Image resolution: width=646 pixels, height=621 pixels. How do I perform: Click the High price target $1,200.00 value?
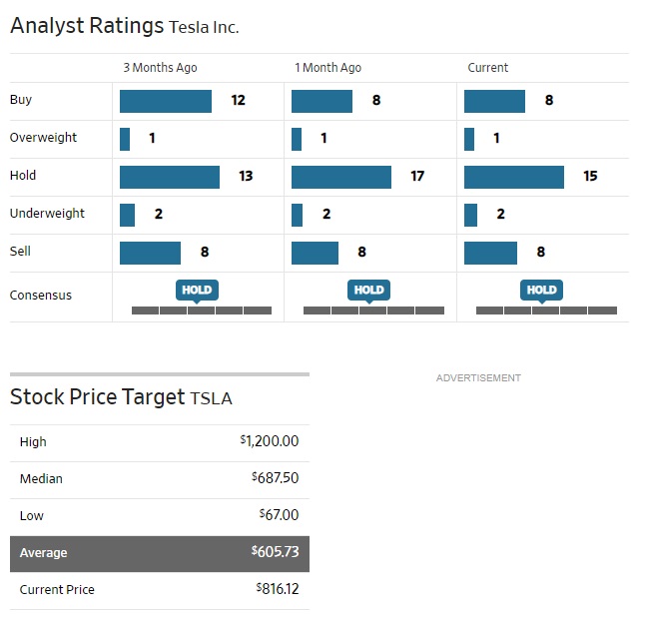270,441
